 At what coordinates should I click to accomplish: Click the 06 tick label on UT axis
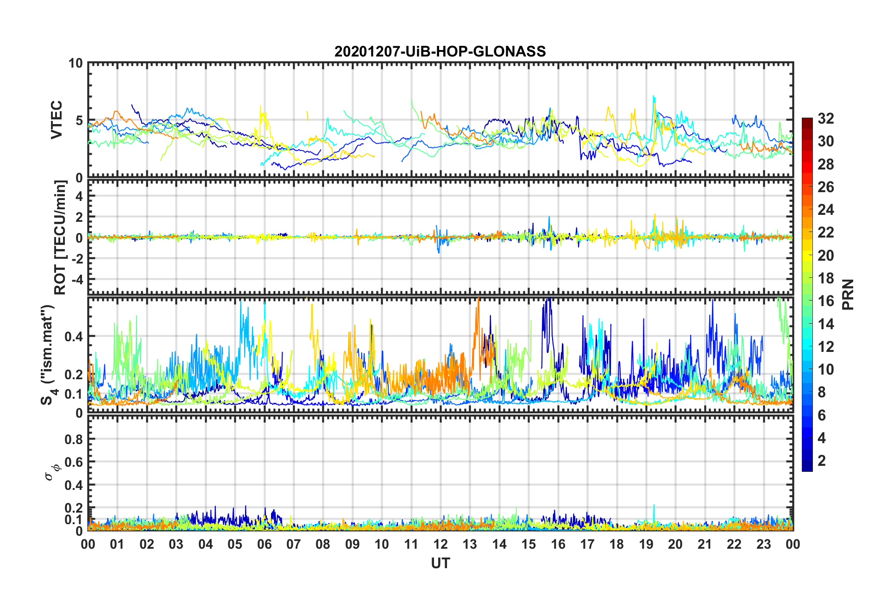(264, 544)
